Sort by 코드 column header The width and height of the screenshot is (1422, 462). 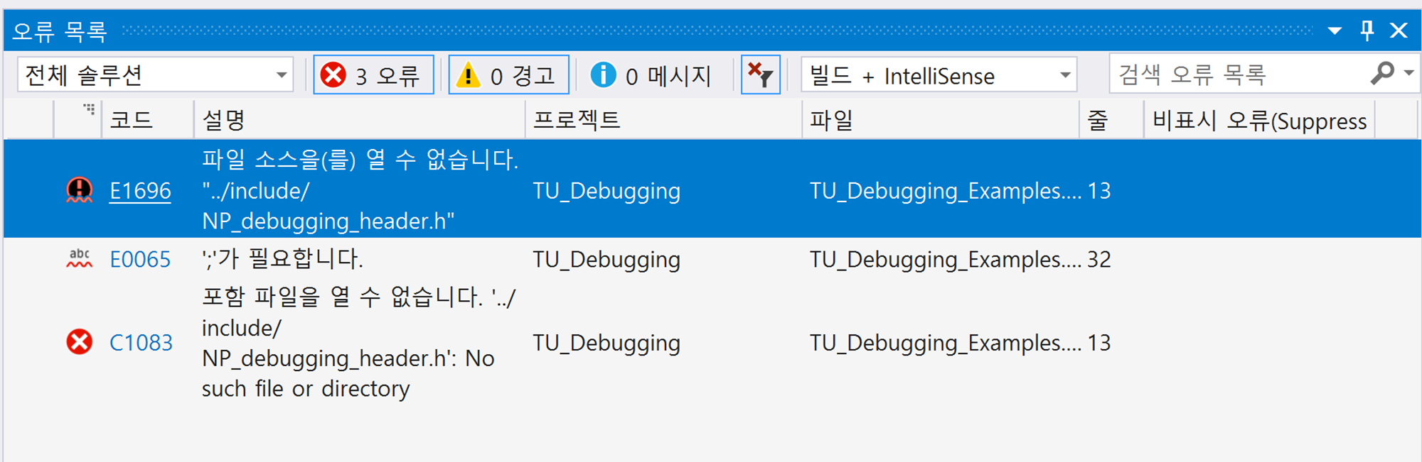click(x=132, y=120)
